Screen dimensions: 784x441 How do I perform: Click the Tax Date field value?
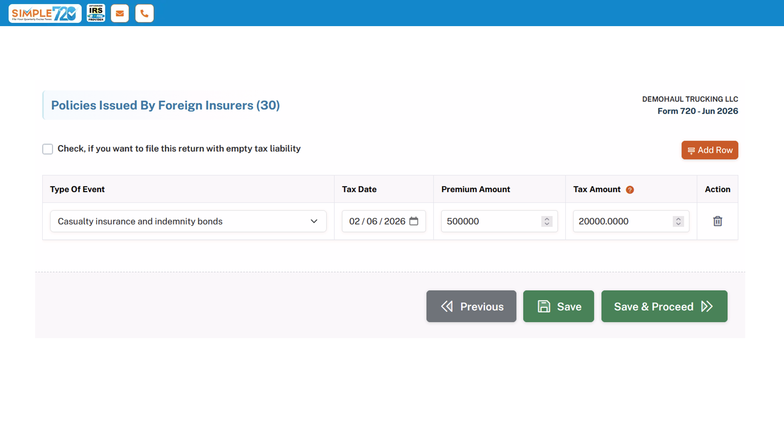[x=377, y=221]
